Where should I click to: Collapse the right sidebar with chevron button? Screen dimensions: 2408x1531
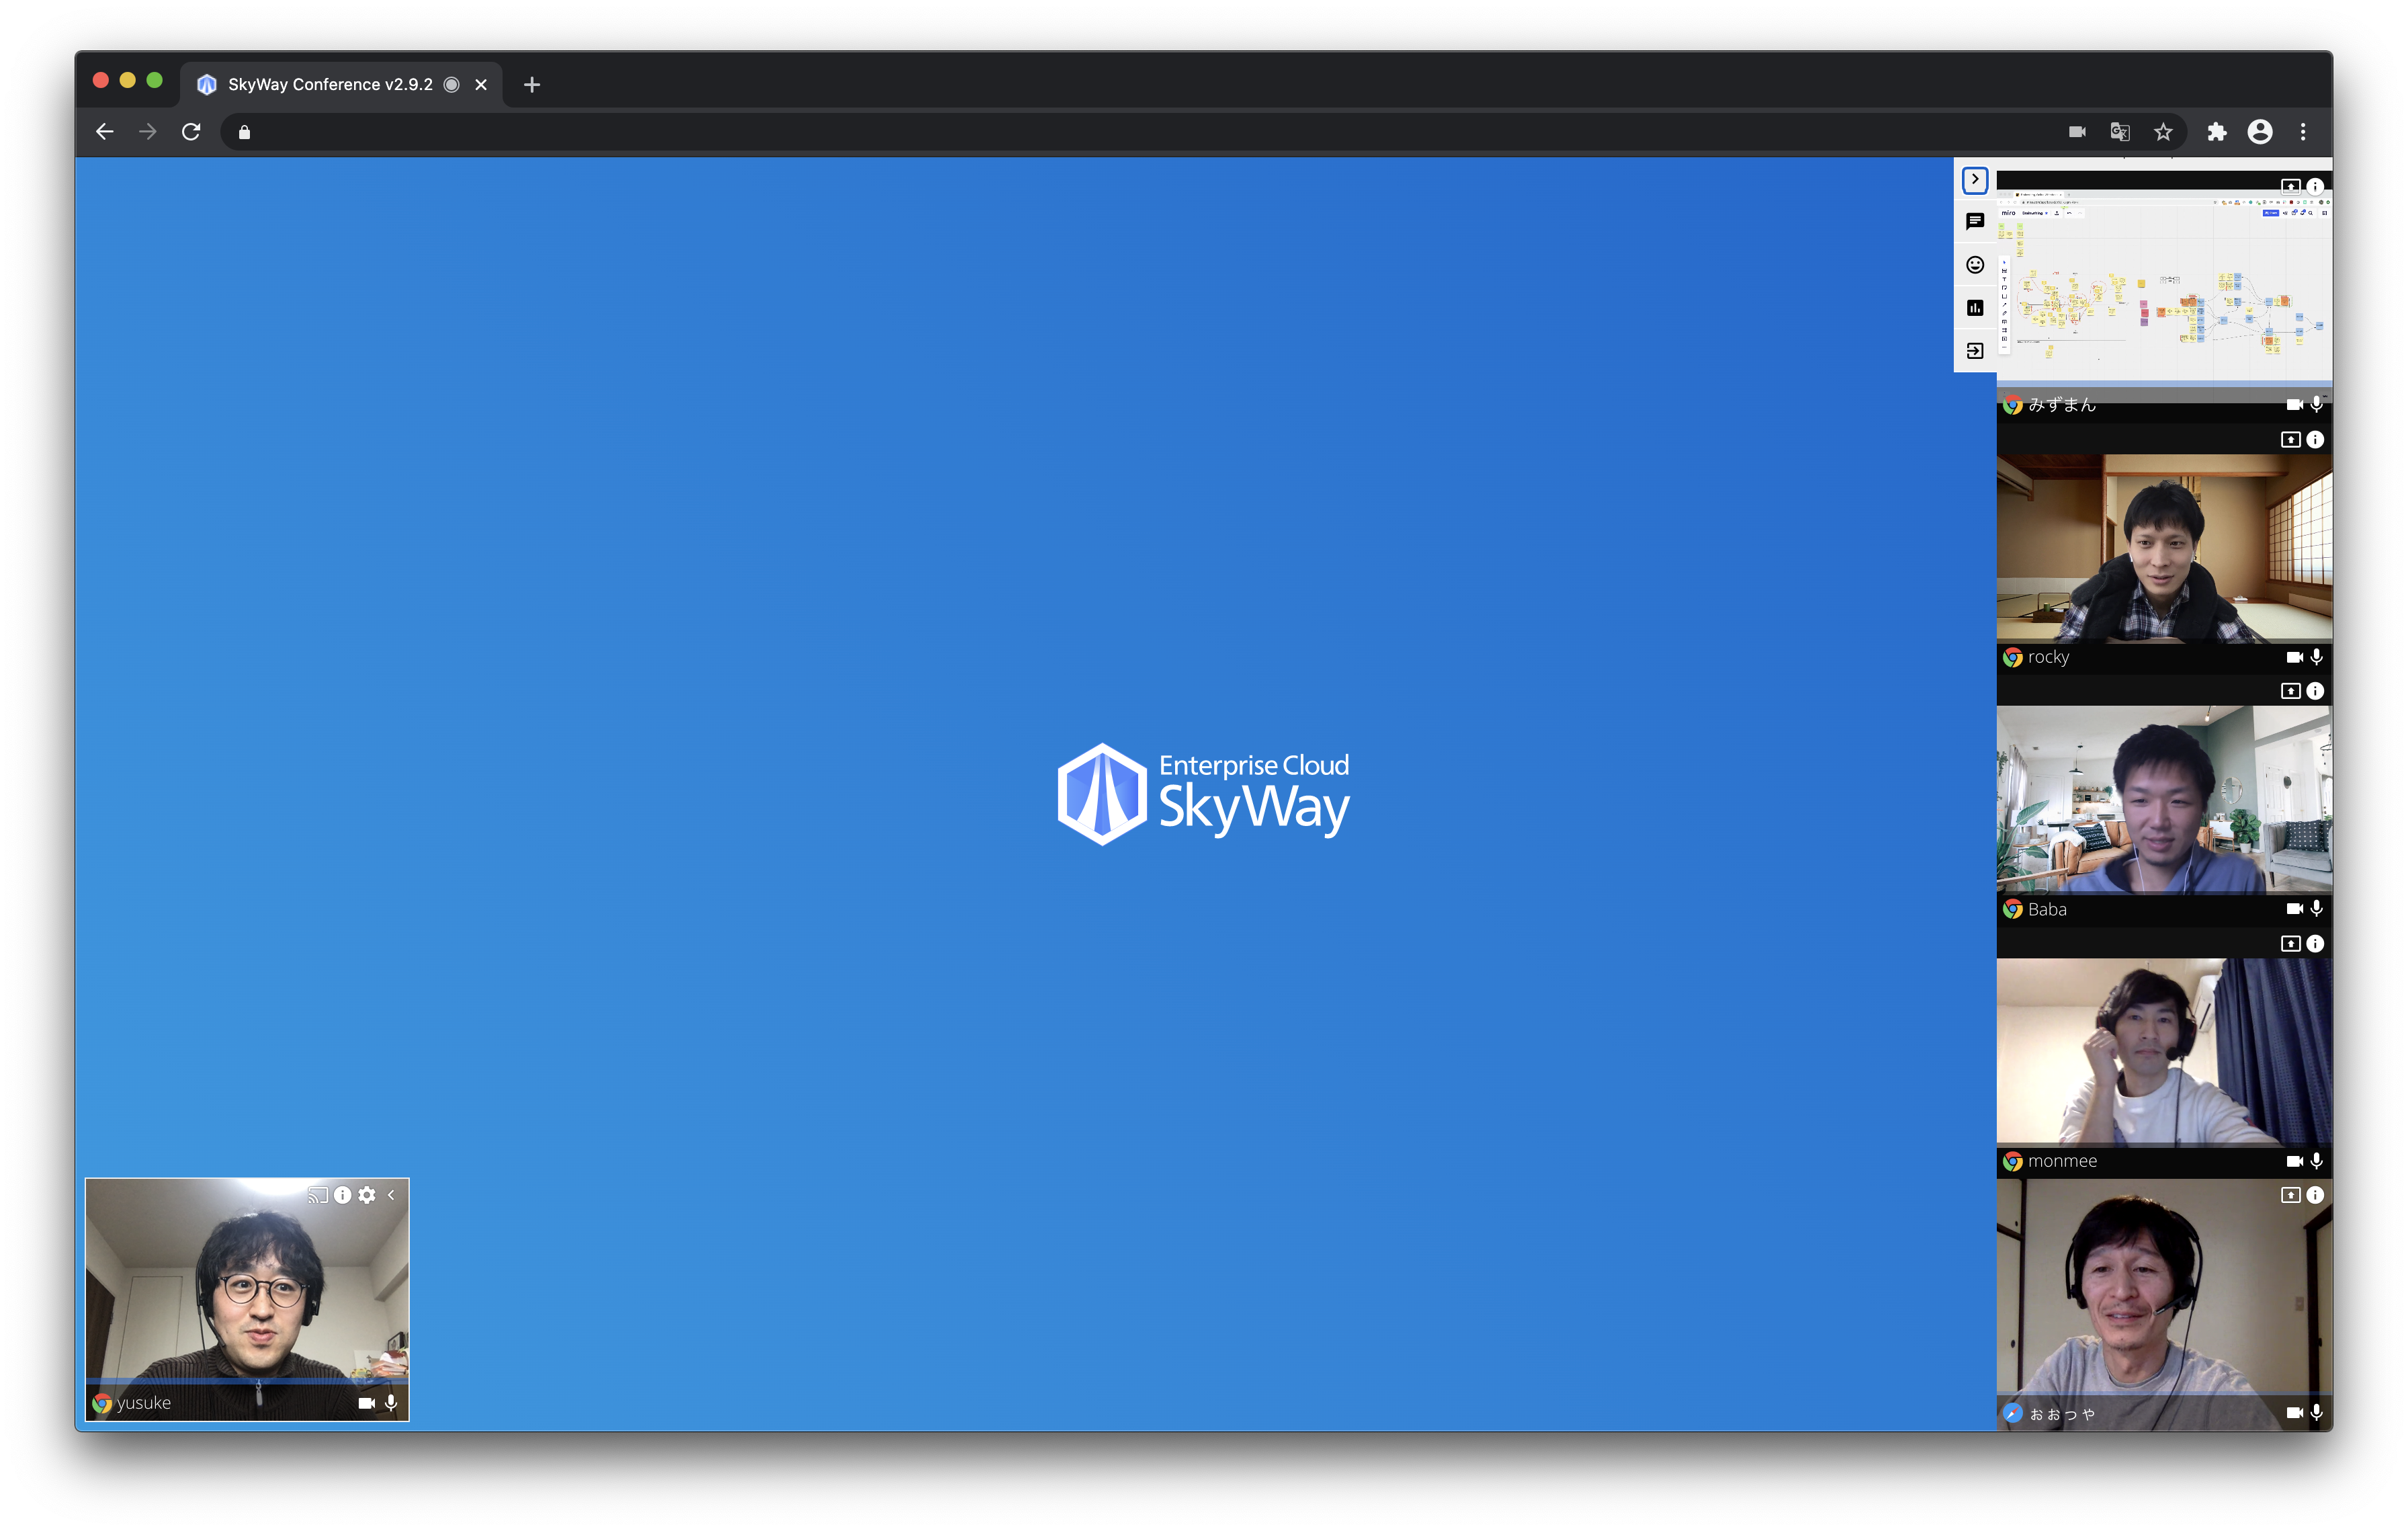(x=1974, y=179)
